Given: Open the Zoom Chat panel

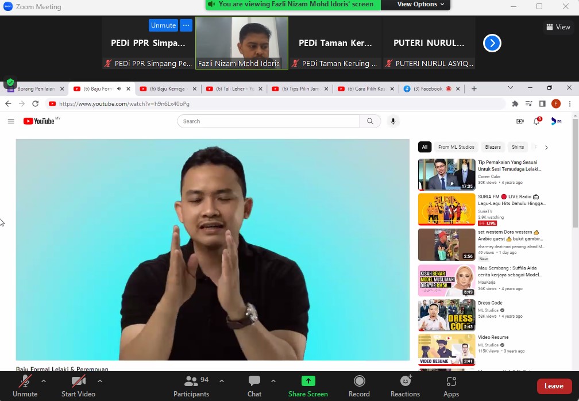Looking at the screenshot, I should coord(254,386).
